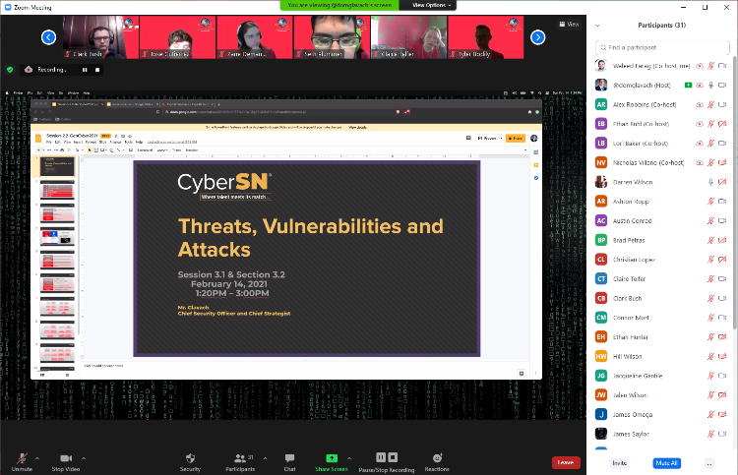Switch layout using the View button

coord(569,24)
